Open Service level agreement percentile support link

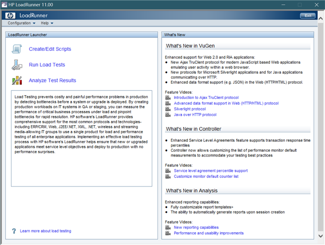click(211, 171)
